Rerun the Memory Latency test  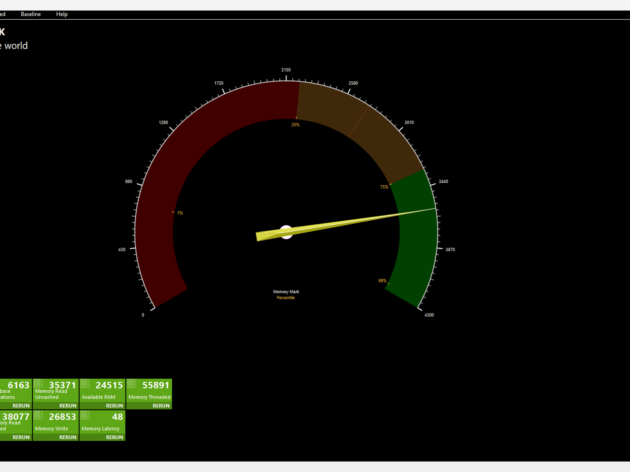click(114, 437)
